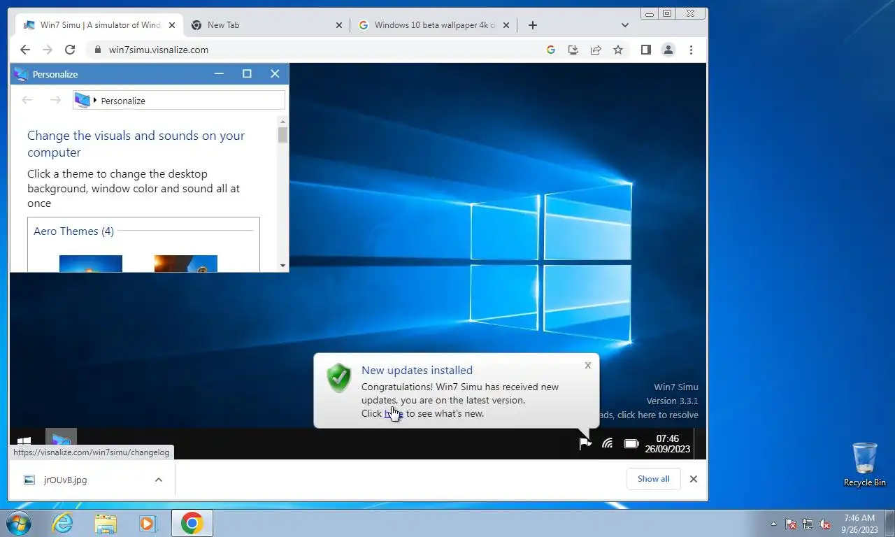Click Personalize scrollbar down arrow
The image size is (895, 537).
click(x=282, y=266)
